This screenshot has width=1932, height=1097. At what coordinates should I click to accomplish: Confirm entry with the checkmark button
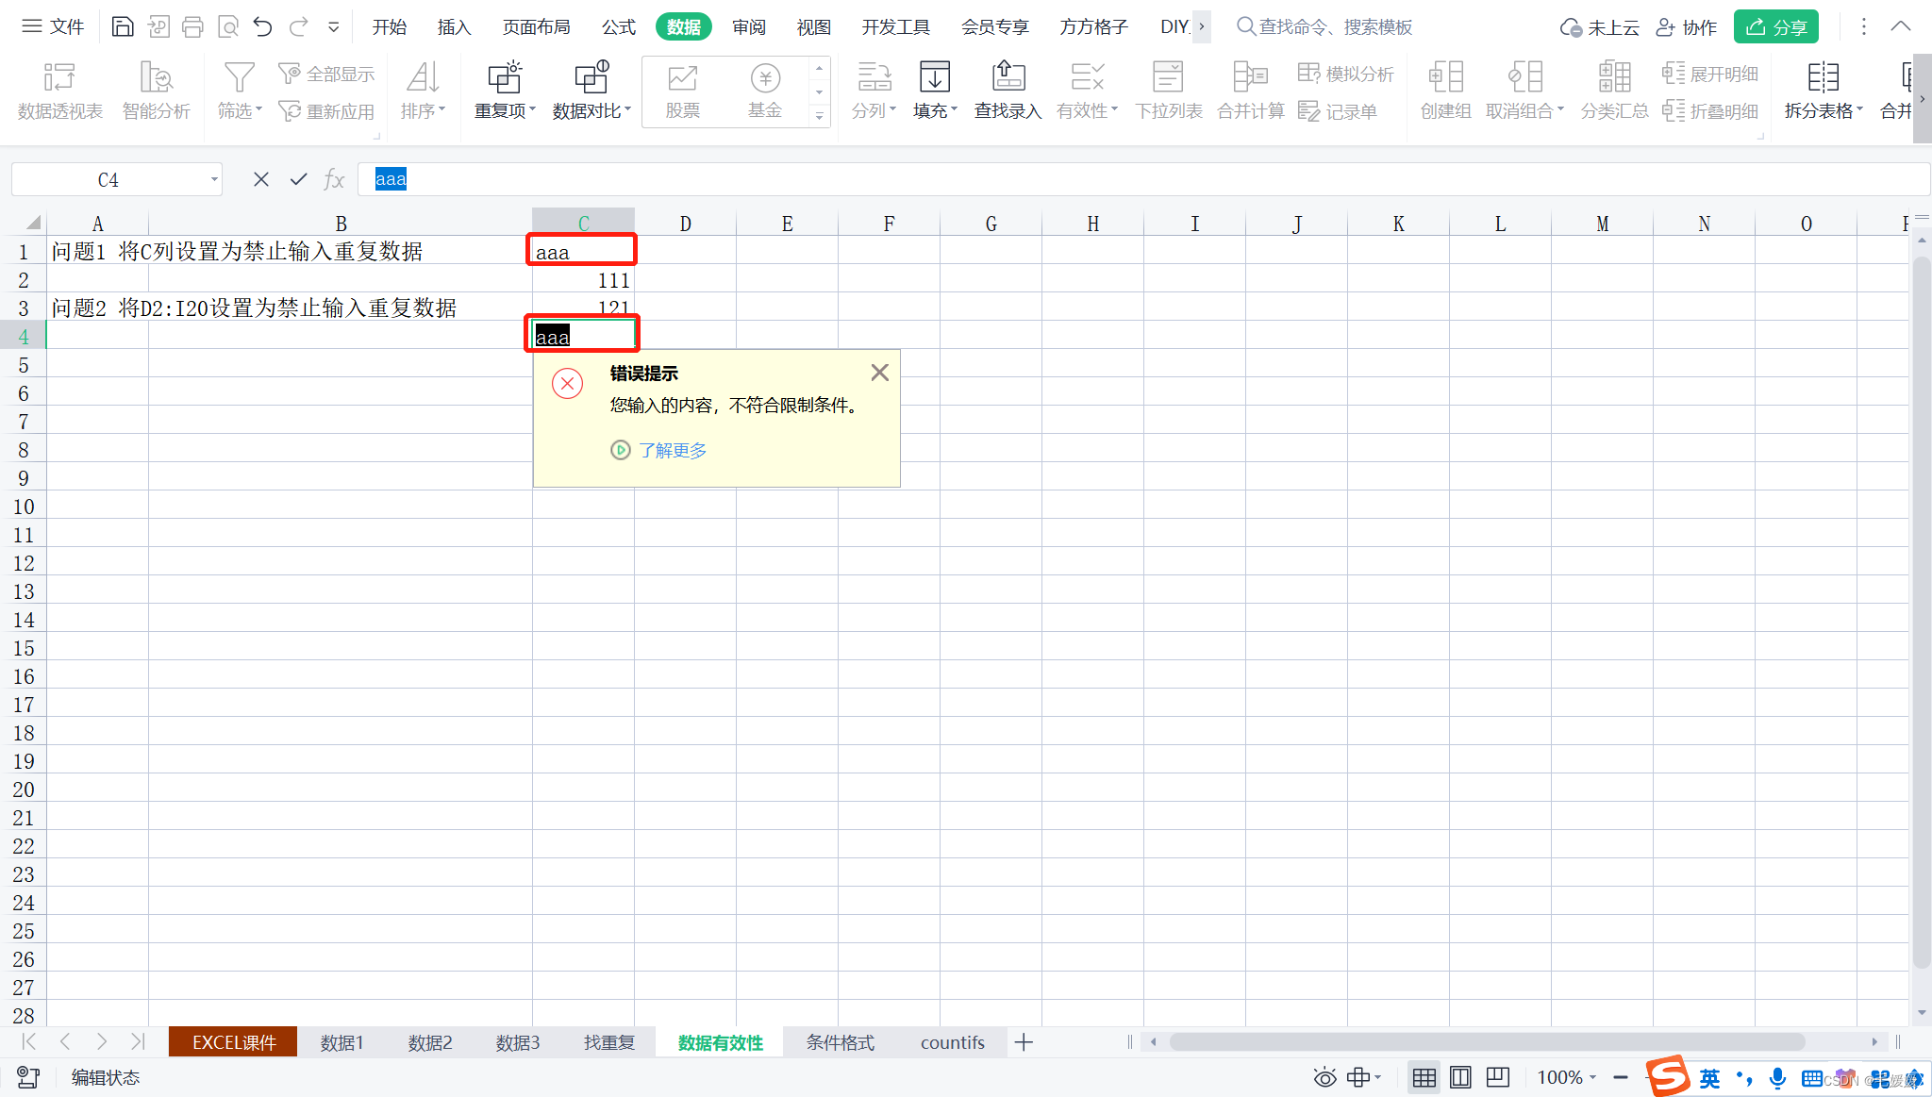click(x=298, y=179)
